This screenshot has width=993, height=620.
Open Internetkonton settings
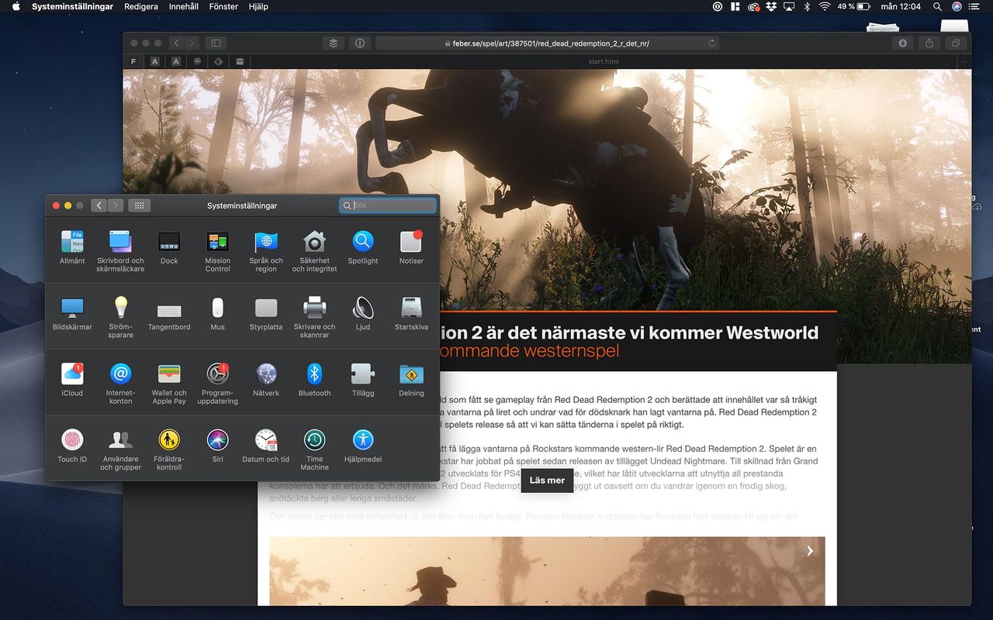pos(120,384)
